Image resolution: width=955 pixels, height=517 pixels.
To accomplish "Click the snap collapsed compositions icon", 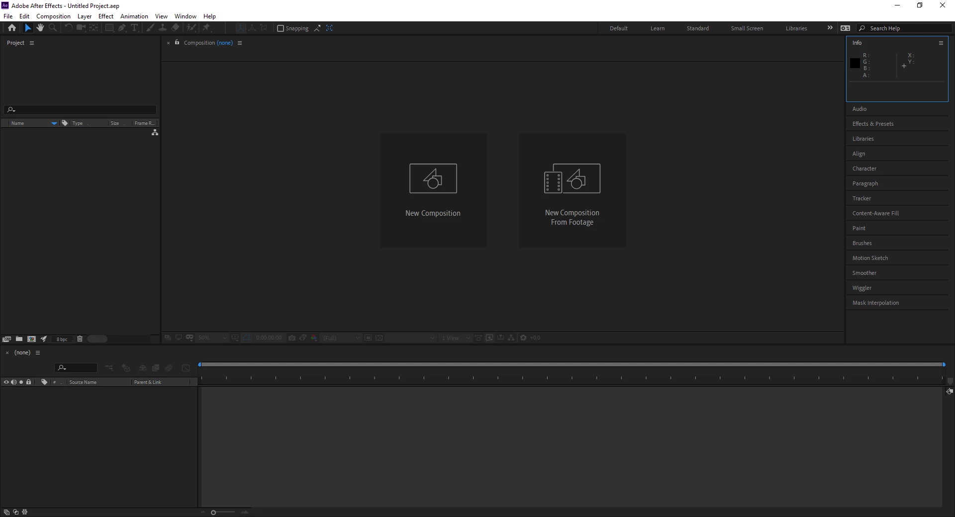I will click(x=329, y=28).
